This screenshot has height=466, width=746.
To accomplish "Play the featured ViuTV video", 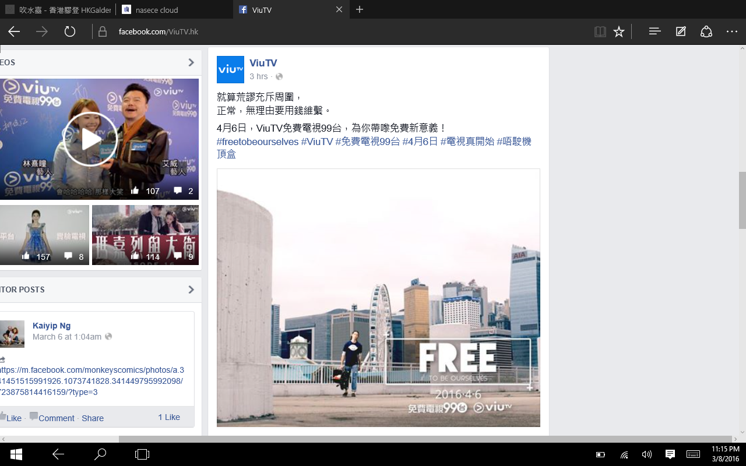I will pyautogui.click(x=90, y=139).
